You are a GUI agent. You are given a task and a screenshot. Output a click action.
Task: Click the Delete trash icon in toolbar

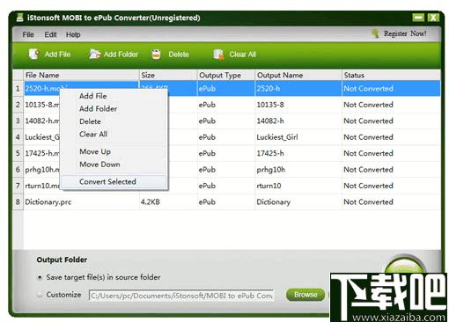pyautogui.click(x=156, y=54)
